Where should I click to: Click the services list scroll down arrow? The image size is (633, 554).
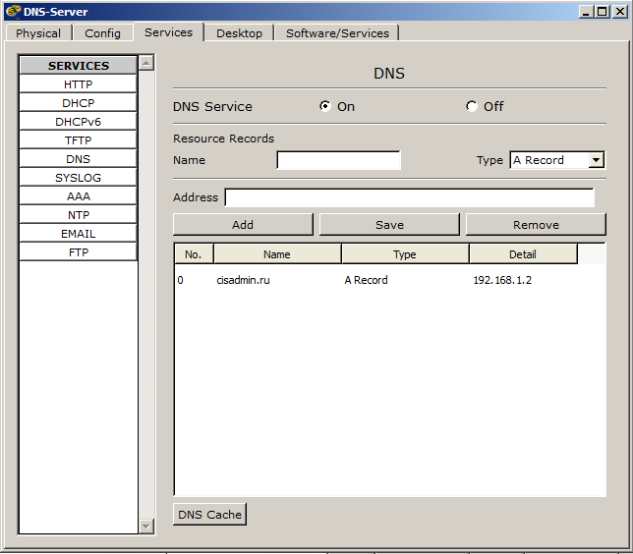[x=146, y=526]
